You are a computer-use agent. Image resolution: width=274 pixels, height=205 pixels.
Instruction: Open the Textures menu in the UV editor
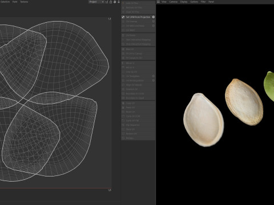point(24,2)
